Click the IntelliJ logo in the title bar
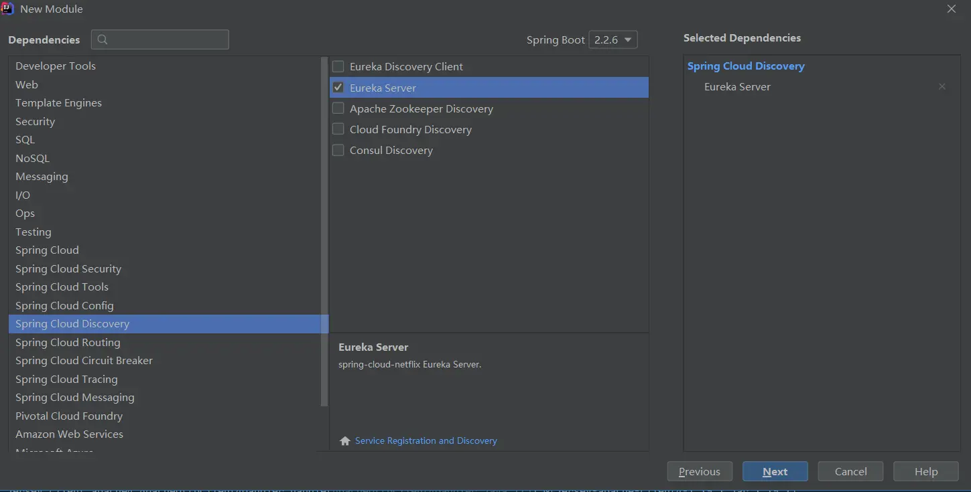 tap(7, 9)
